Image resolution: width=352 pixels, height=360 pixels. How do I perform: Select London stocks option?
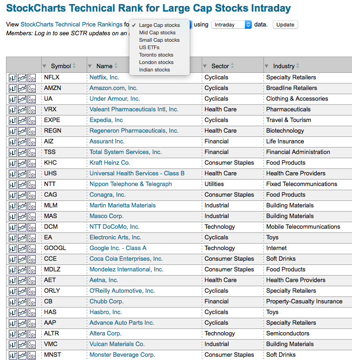tap(160, 62)
